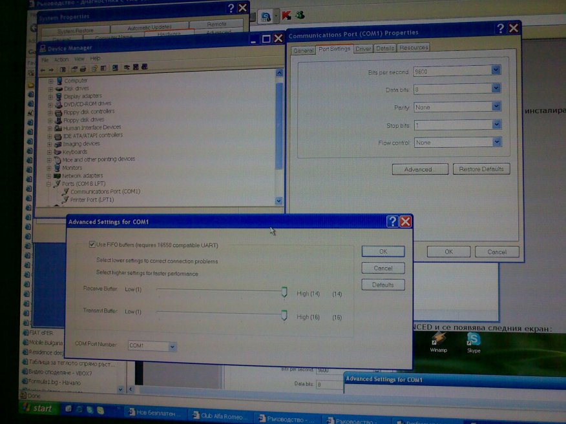
Task: Select the Communications Port (COM1) device icon
Action: pos(65,192)
